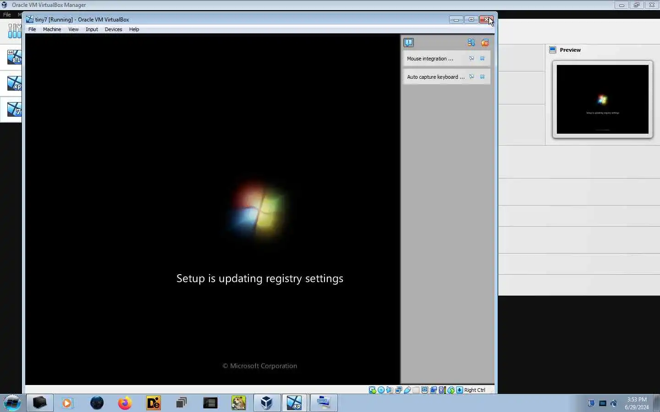Expand details of the Mouse integration notification
This screenshot has width=660, height=412.
click(471, 58)
